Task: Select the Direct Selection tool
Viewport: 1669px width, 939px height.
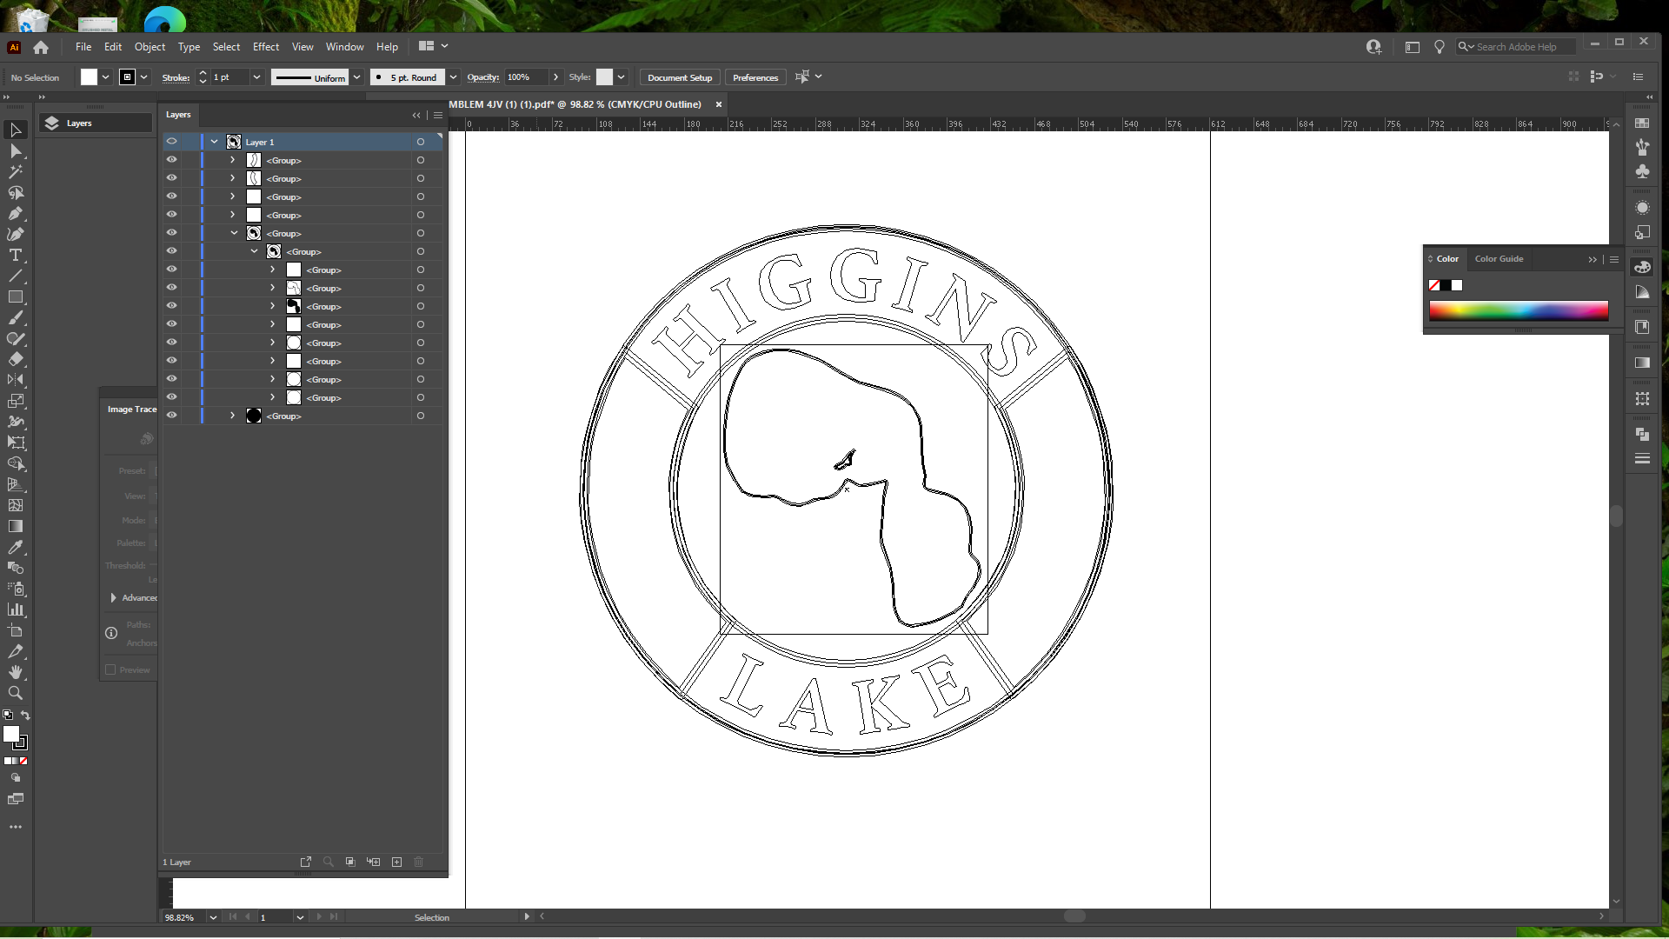Action: (x=16, y=151)
